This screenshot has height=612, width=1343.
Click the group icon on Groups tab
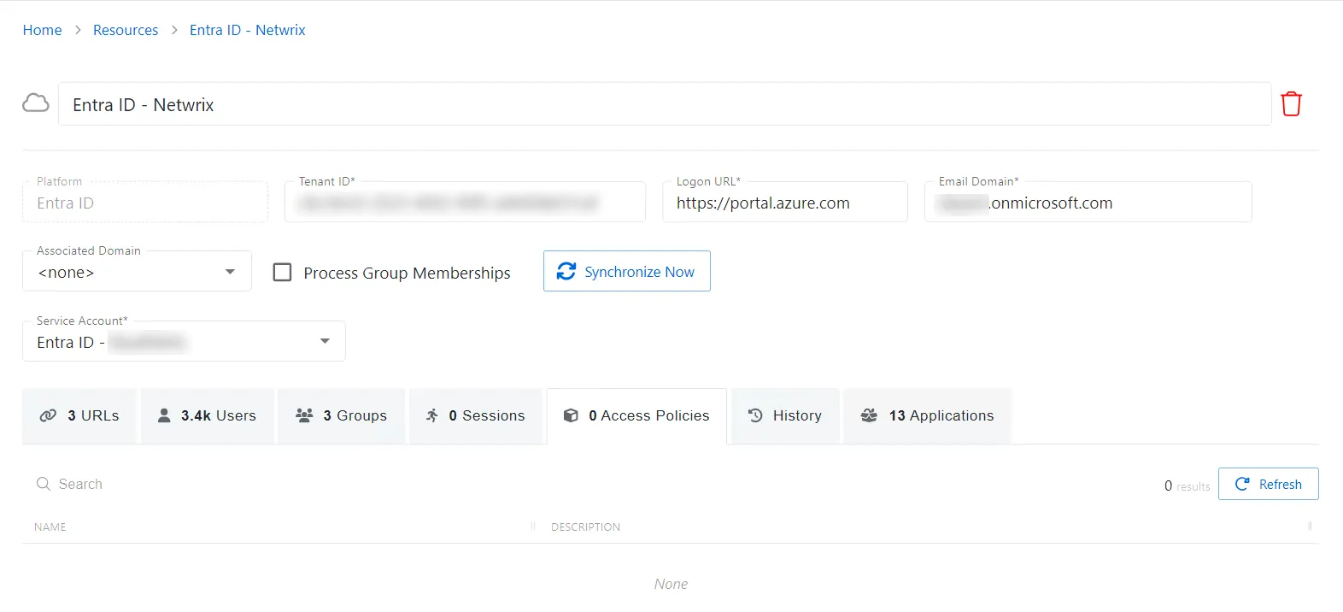(304, 415)
